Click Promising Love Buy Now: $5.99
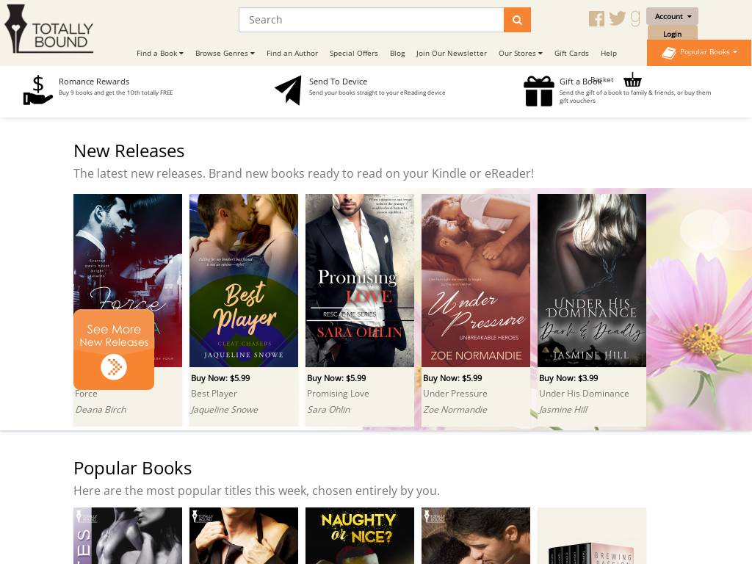 [x=336, y=378]
